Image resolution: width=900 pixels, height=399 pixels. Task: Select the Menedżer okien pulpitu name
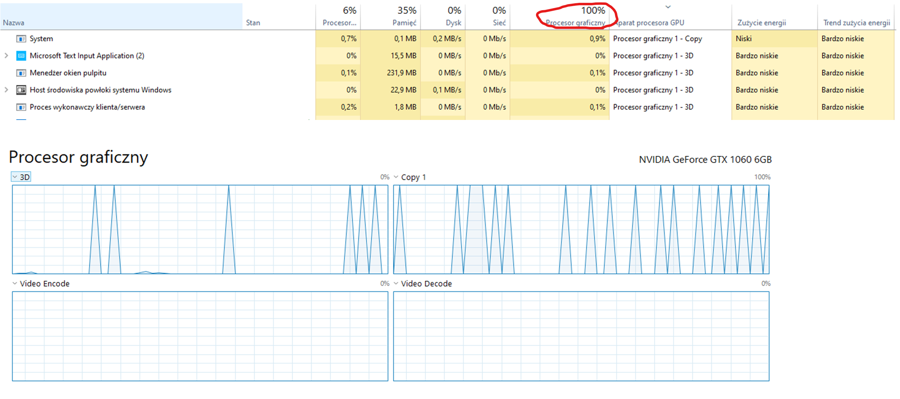click(x=68, y=73)
